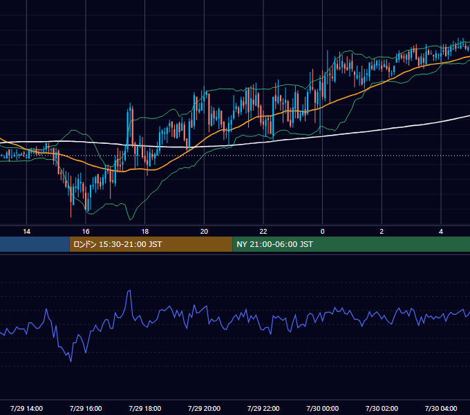Click the blue session bar before London

click(35, 244)
